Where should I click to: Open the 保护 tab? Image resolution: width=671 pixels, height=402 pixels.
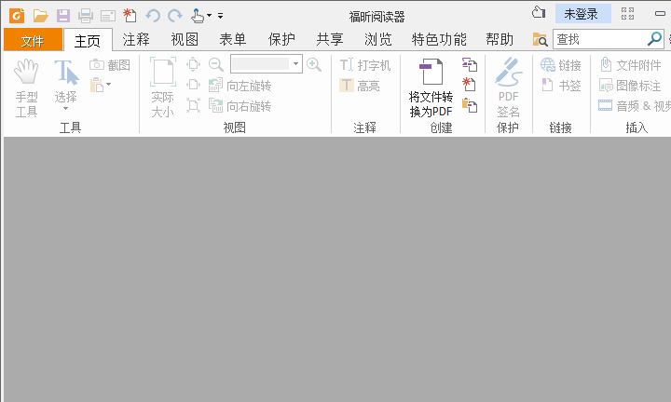(281, 40)
